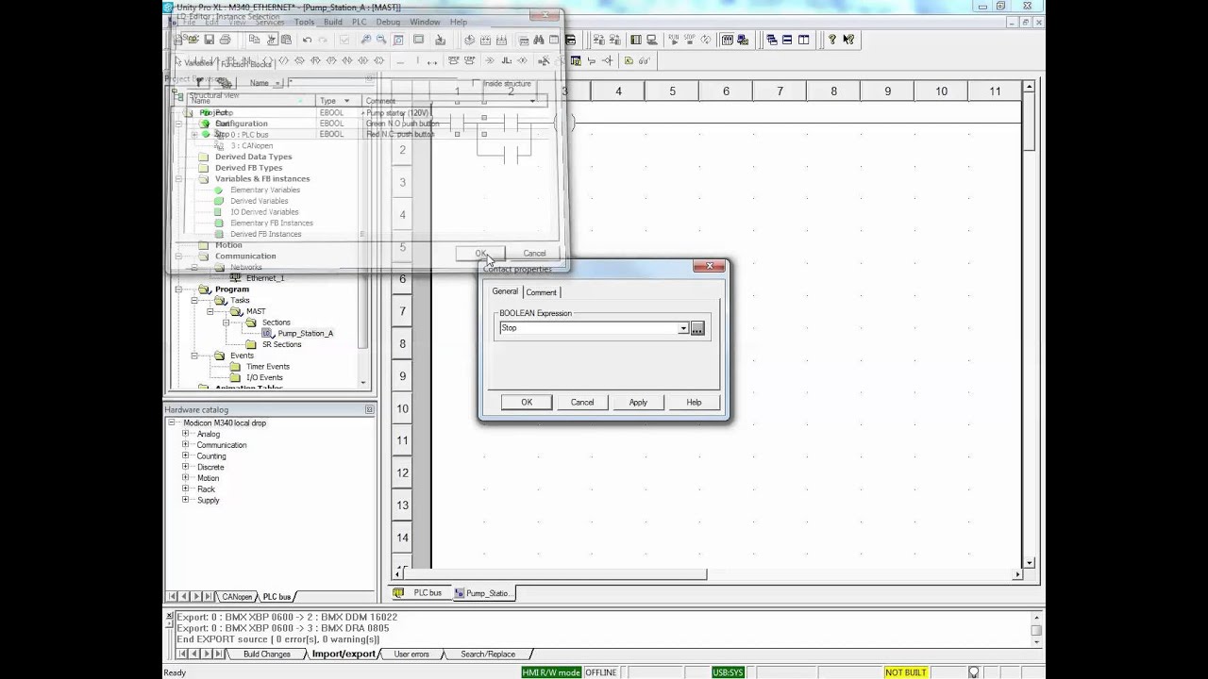This screenshot has width=1208, height=679.
Task: Click Cancel in Contact properties dialog
Action: pos(582,402)
